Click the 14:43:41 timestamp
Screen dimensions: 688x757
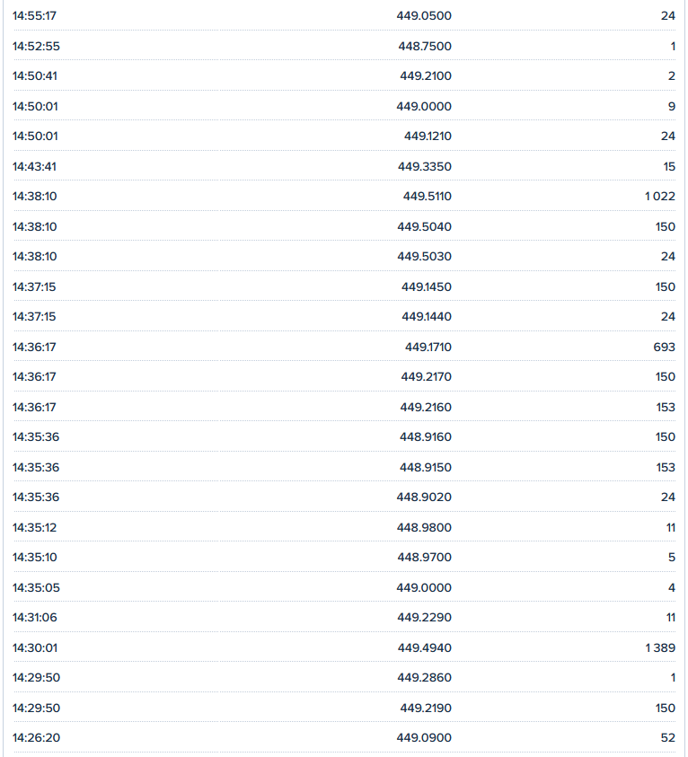(35, 166)
